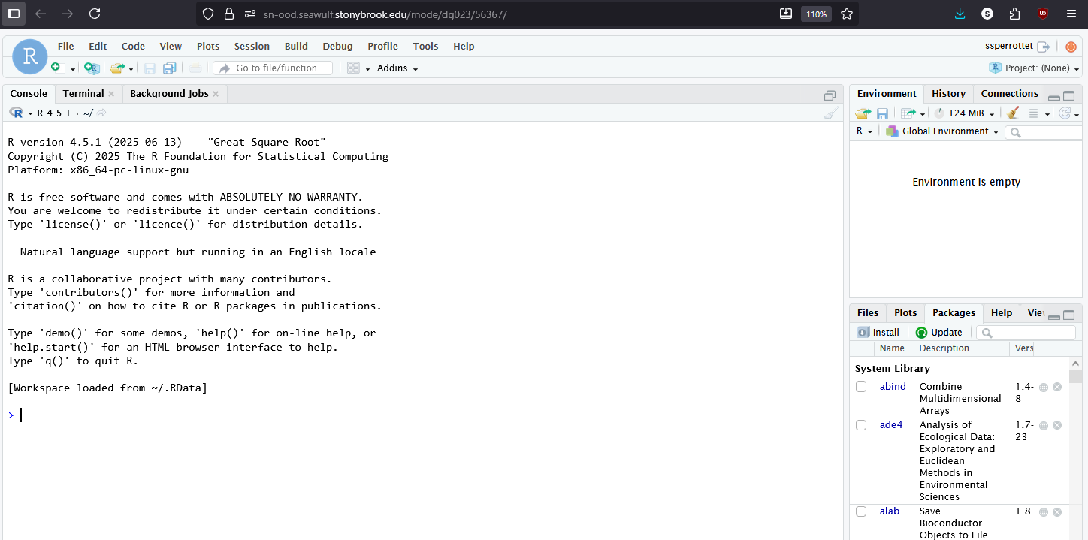Click the print icon on the main toolbar
This screenshot has height=540, width=1088.
coord(194,68)
